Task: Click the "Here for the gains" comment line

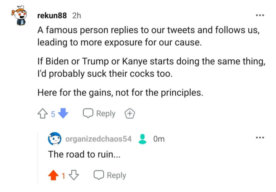Action: pos(120,93)
